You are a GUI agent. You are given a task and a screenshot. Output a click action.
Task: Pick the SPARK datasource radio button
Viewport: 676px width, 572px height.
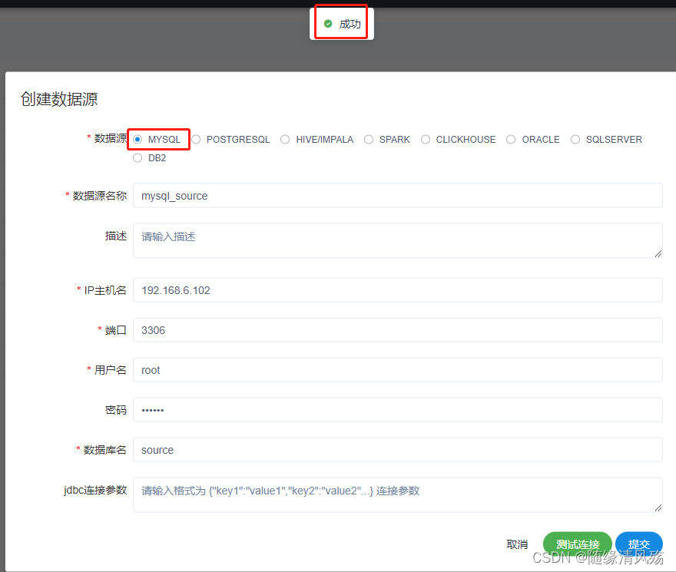369,139
